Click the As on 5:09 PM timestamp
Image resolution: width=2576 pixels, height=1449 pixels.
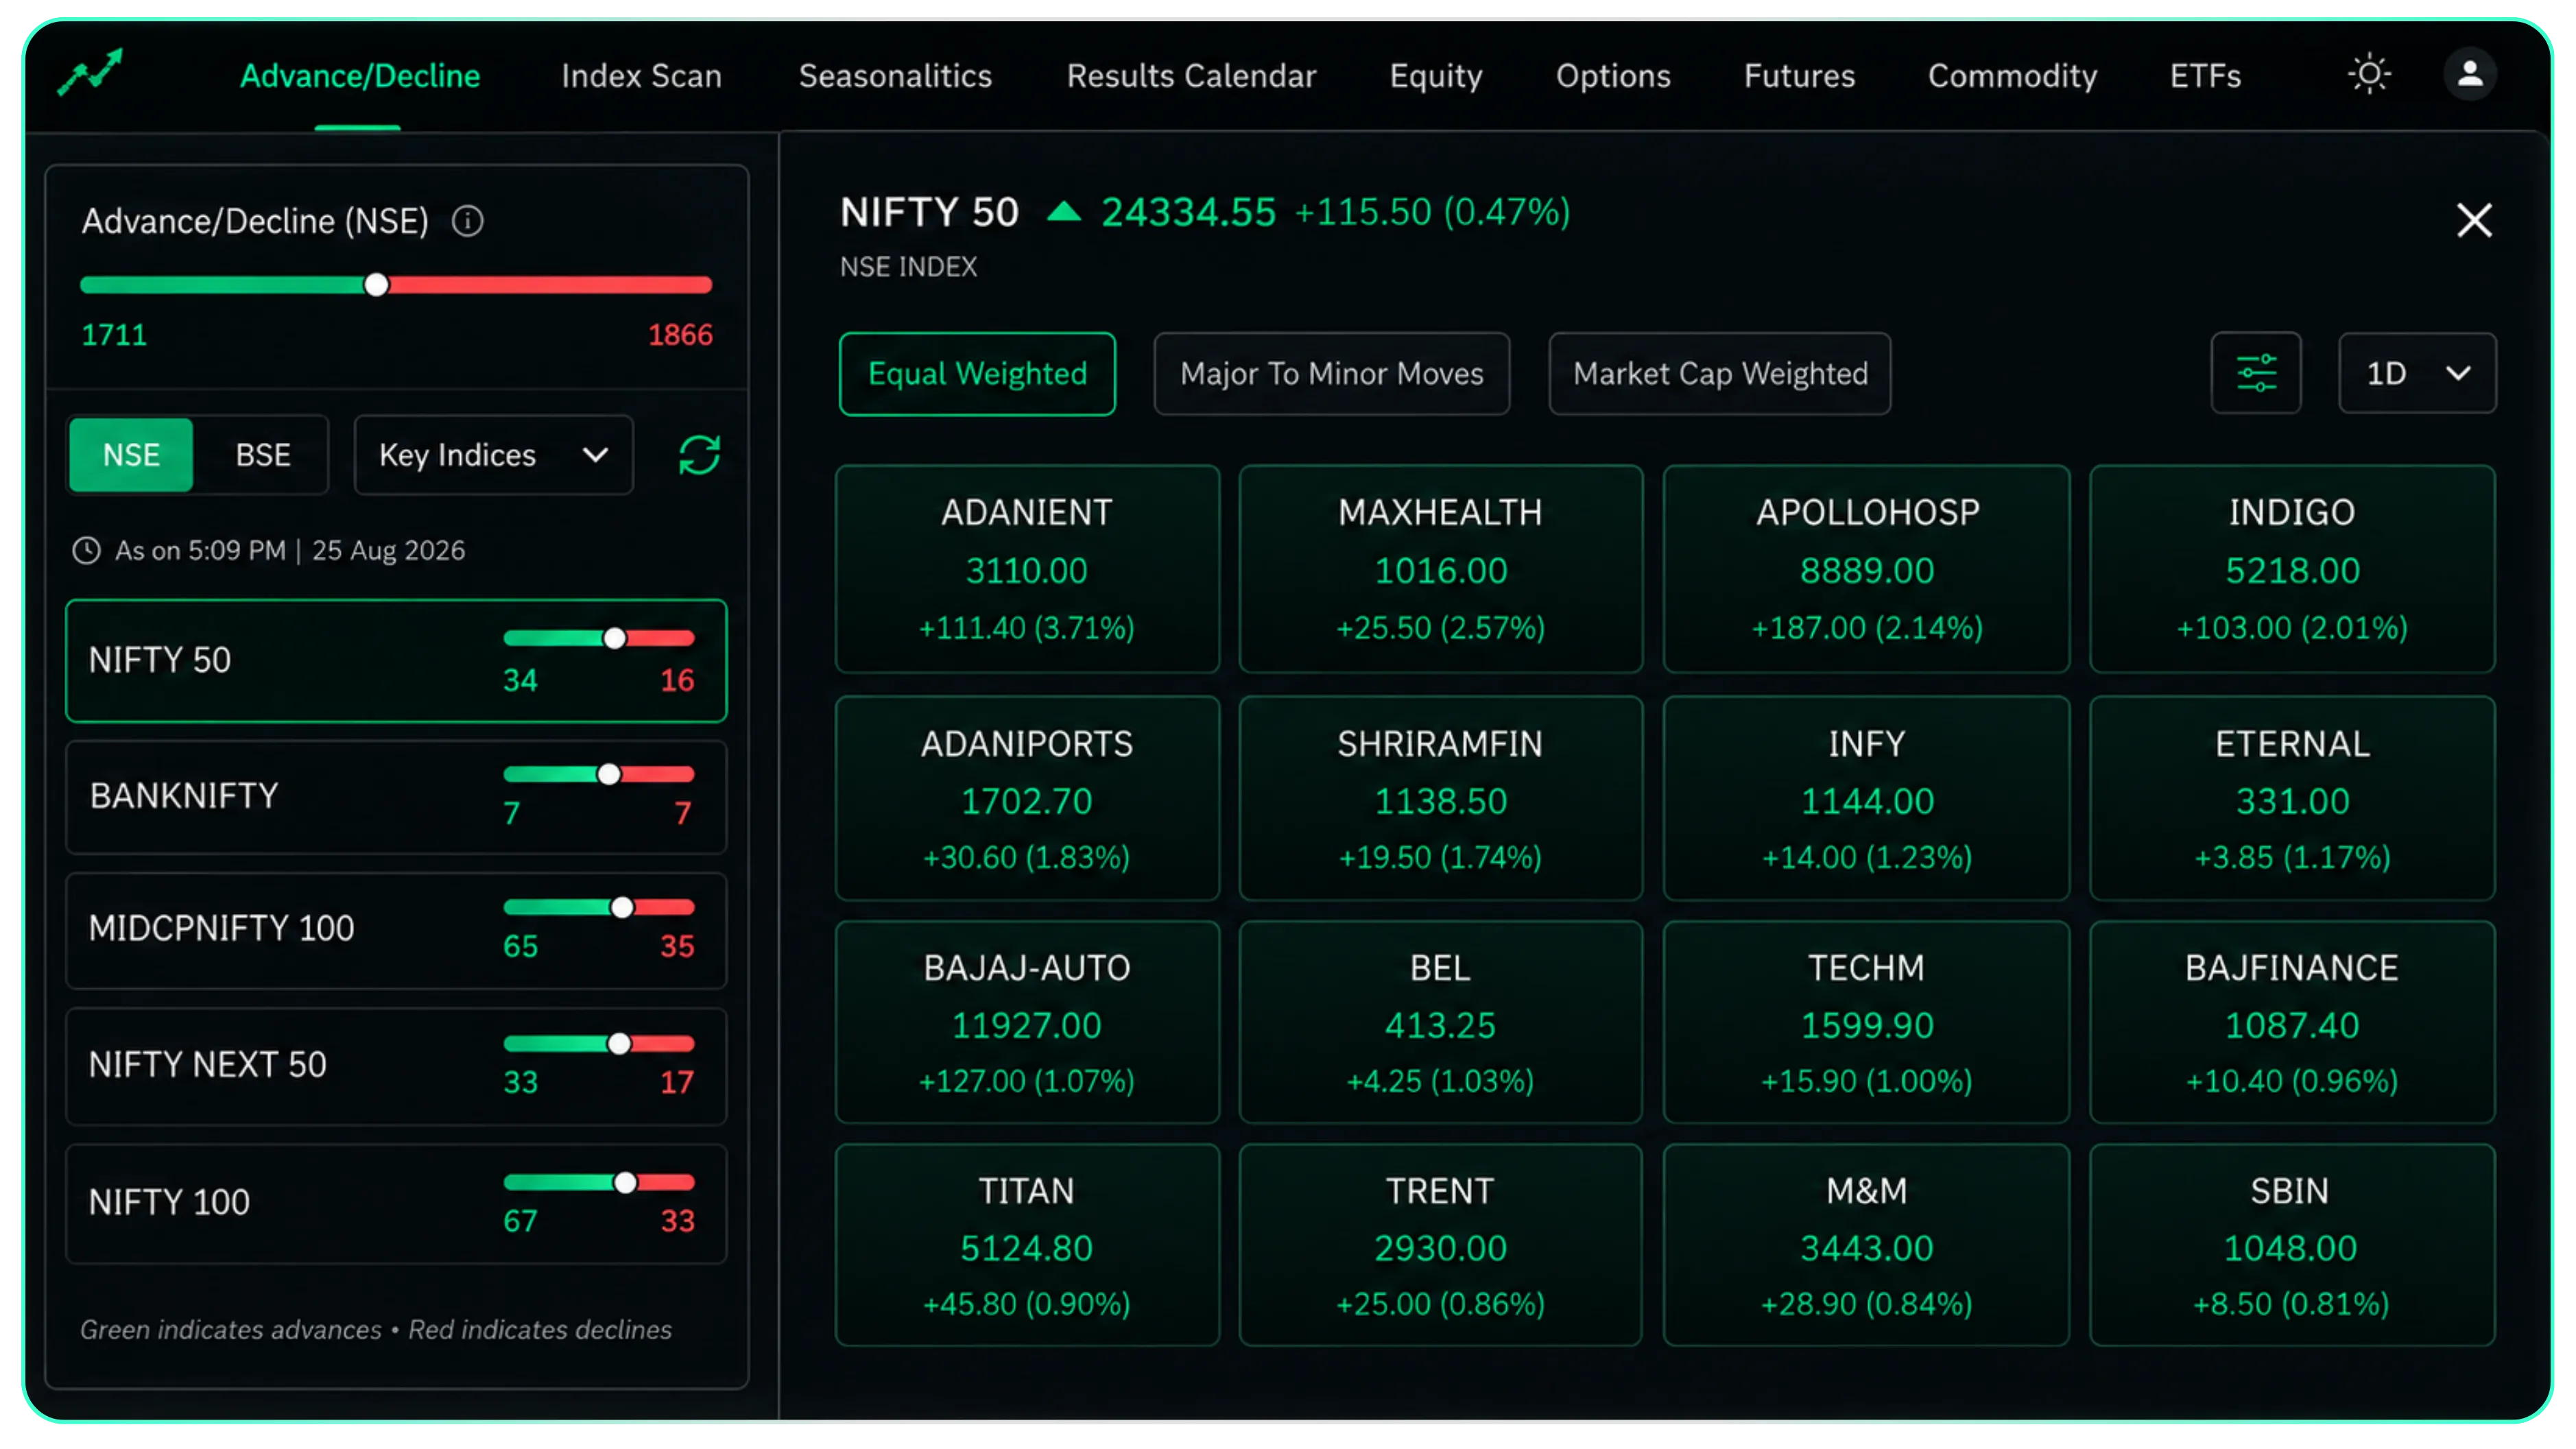coord(290,550)
